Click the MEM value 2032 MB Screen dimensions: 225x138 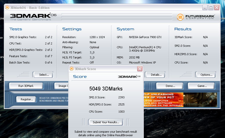point(134,57)
